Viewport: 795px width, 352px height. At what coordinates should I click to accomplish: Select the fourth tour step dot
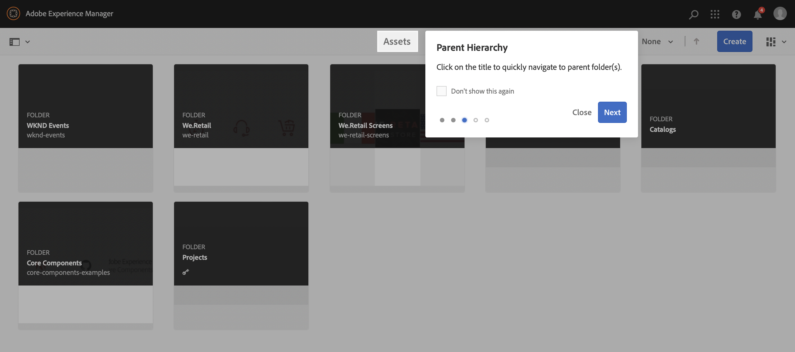(476, 120)
